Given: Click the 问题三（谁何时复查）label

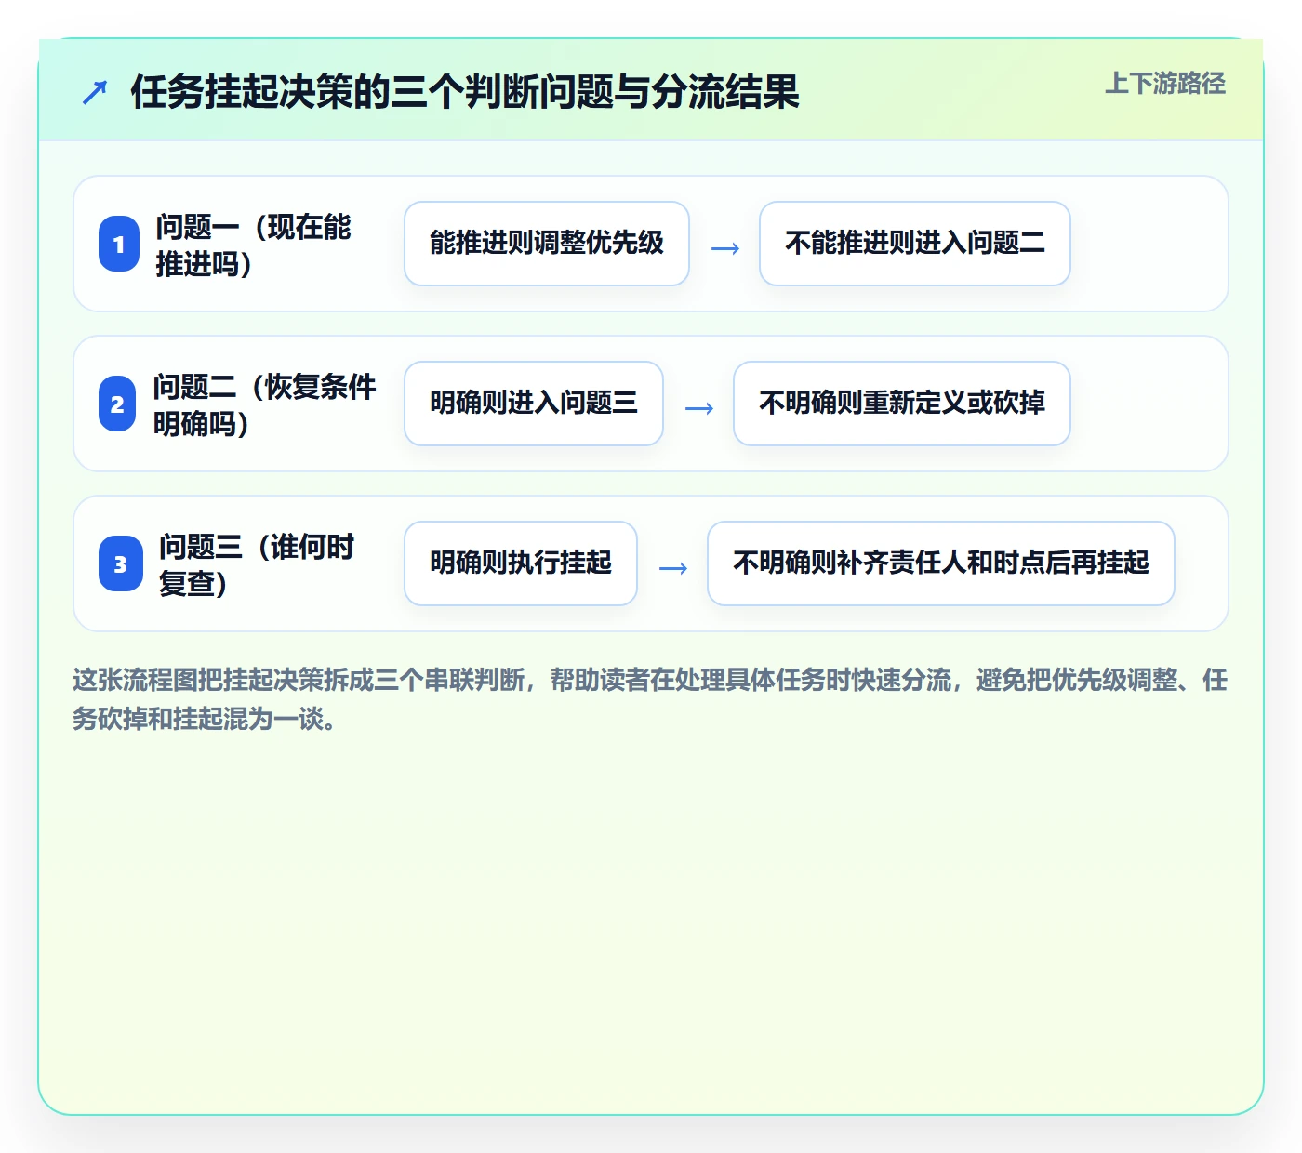Looking at the screenshot, I should pyautogui.click(x=257, y=564).
